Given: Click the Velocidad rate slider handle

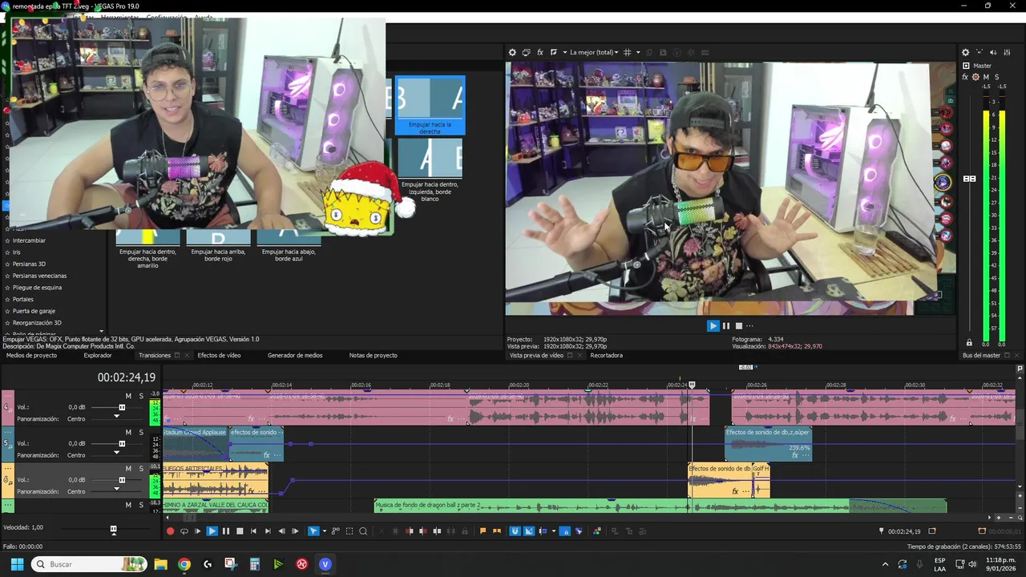Looking at the screenshot, I should point(113,529).
